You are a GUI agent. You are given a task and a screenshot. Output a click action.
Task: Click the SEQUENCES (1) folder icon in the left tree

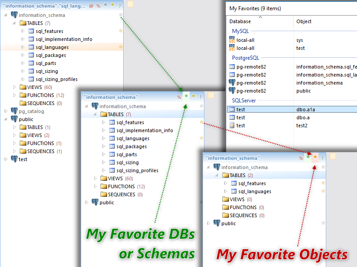[x=23, y=151]
